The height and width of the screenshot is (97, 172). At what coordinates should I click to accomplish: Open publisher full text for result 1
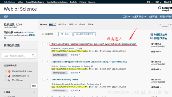click(x=60, y=55)
